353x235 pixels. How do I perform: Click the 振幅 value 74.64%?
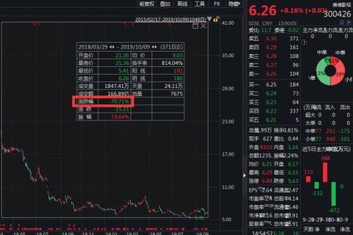[x=120, y=117]
